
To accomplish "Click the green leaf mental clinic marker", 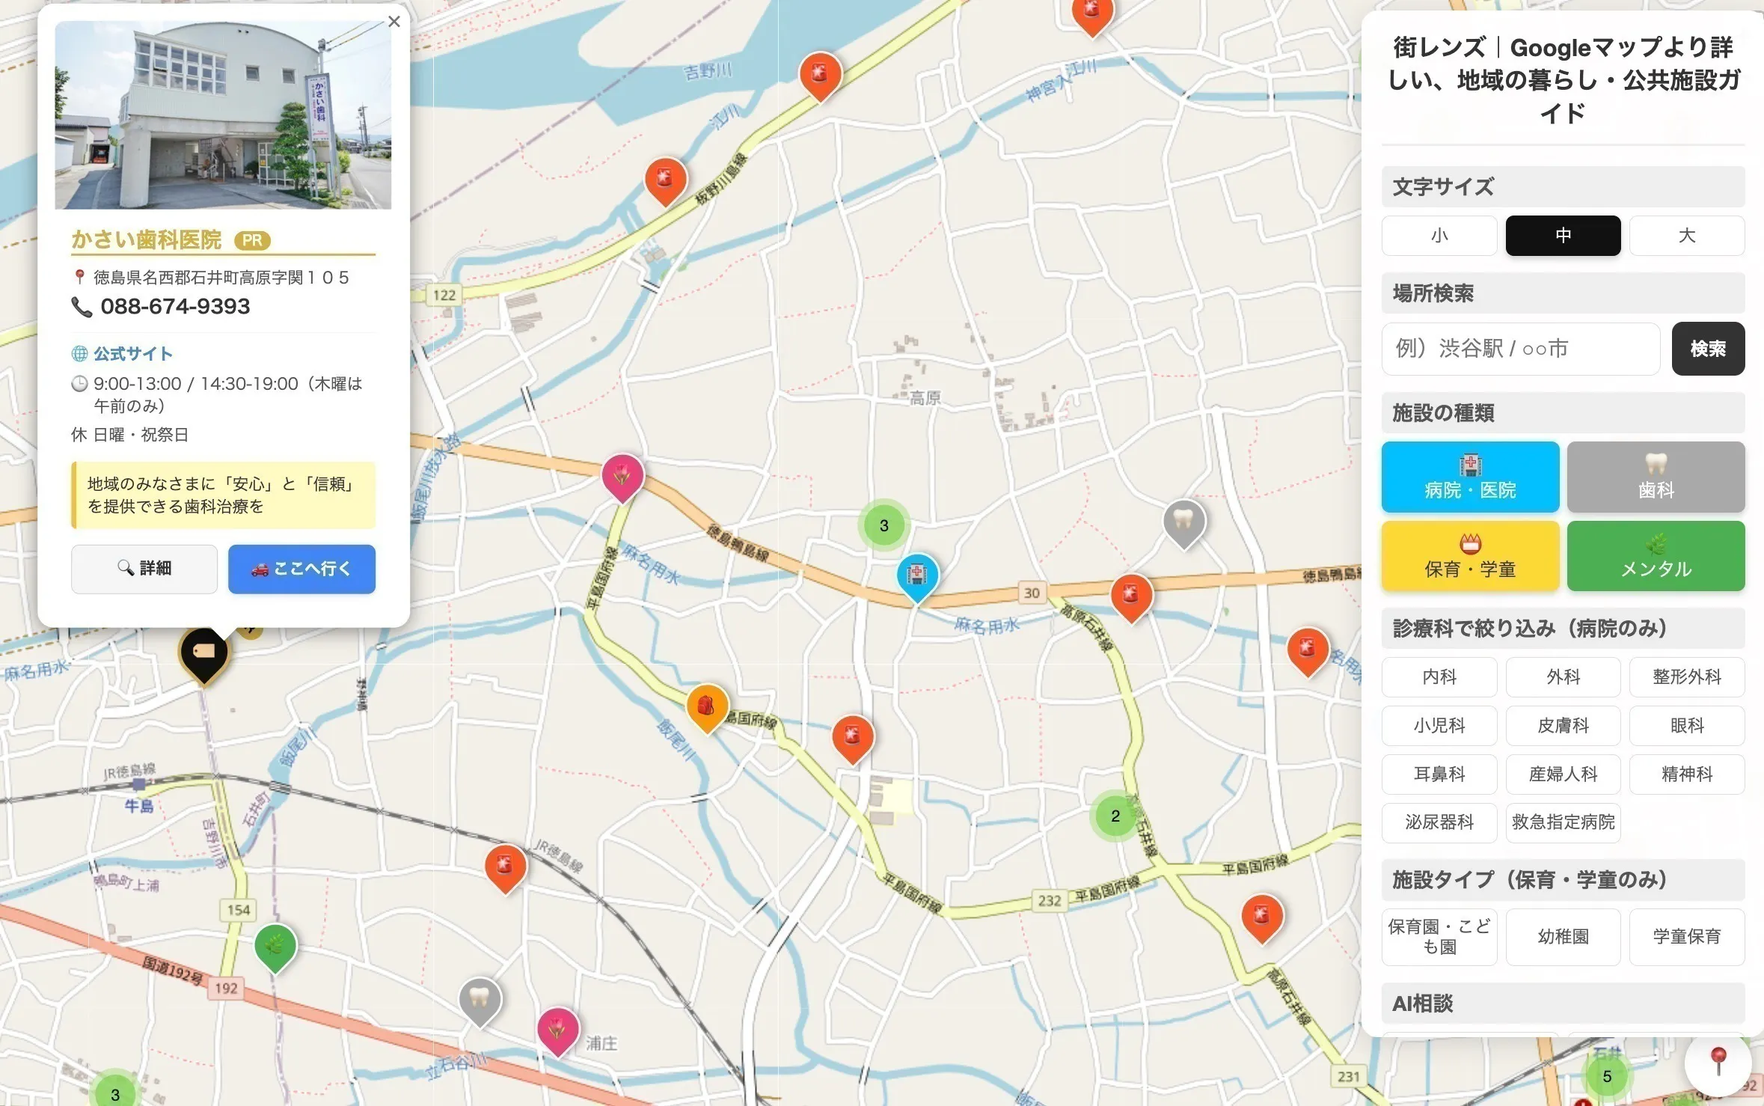I will point(275,946).
